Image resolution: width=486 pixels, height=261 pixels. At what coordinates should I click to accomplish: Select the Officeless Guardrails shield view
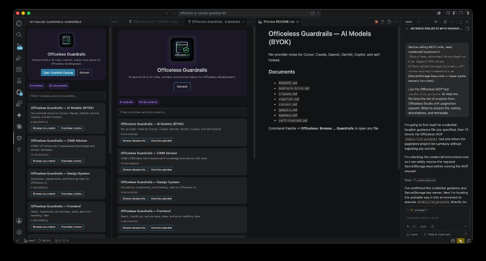[x=19, y=138]
